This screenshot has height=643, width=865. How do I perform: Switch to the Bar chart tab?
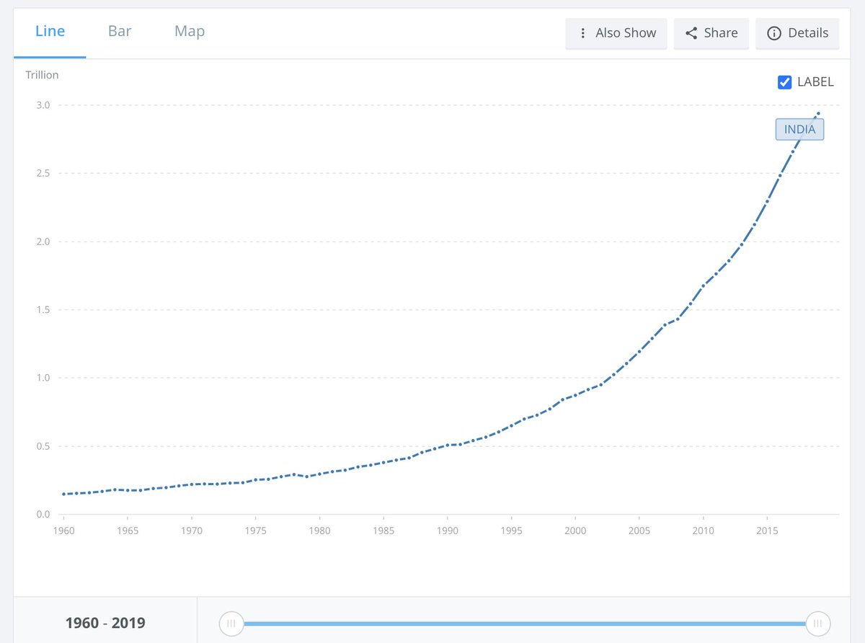[119, 31]
